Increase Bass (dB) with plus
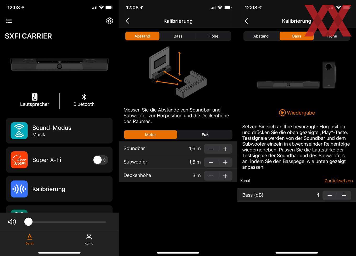The height and width of the screenshot is (256, 356). tap(344, 195)
